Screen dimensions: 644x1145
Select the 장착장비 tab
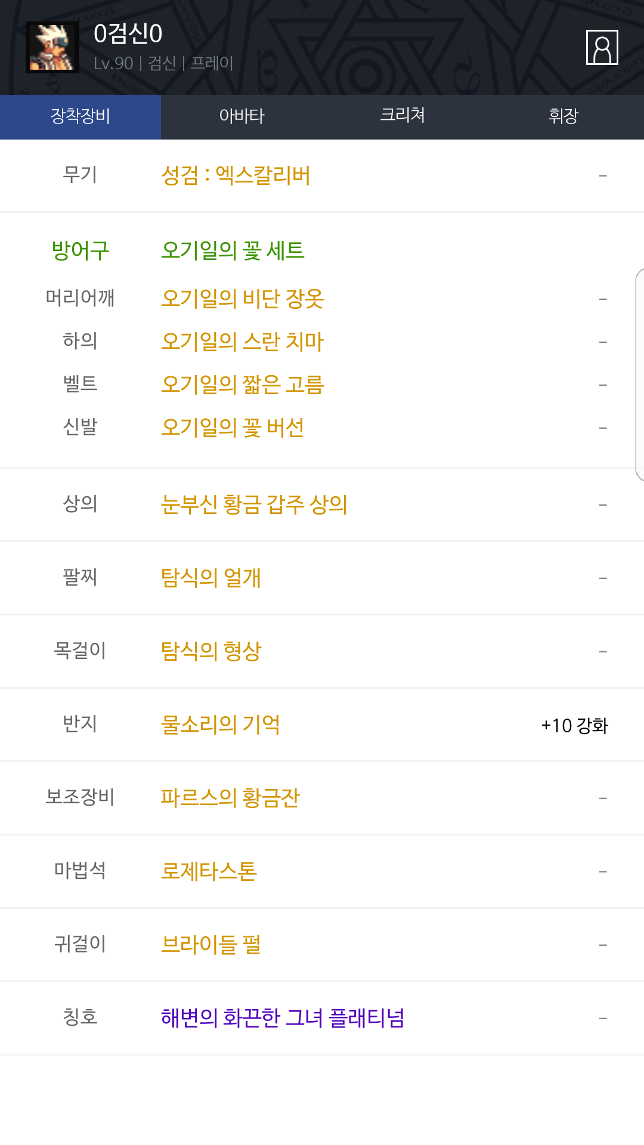(80, 116)
